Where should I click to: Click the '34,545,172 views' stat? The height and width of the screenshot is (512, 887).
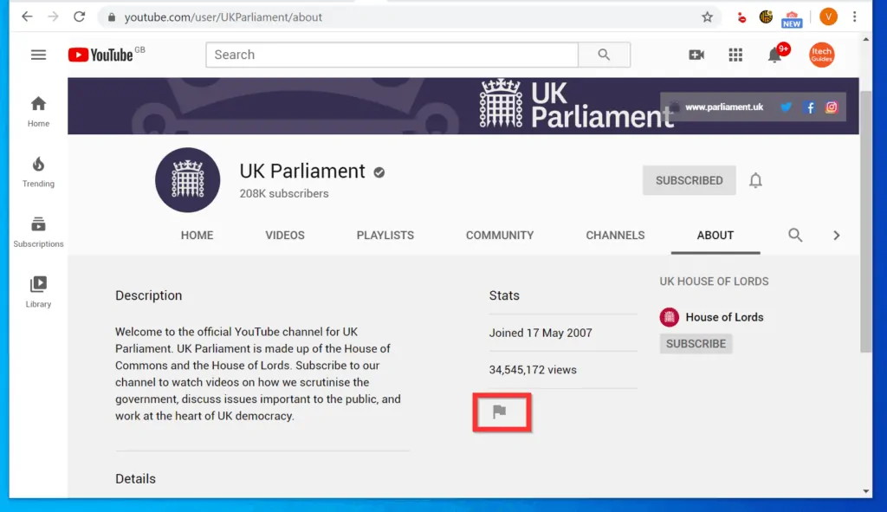533,370
